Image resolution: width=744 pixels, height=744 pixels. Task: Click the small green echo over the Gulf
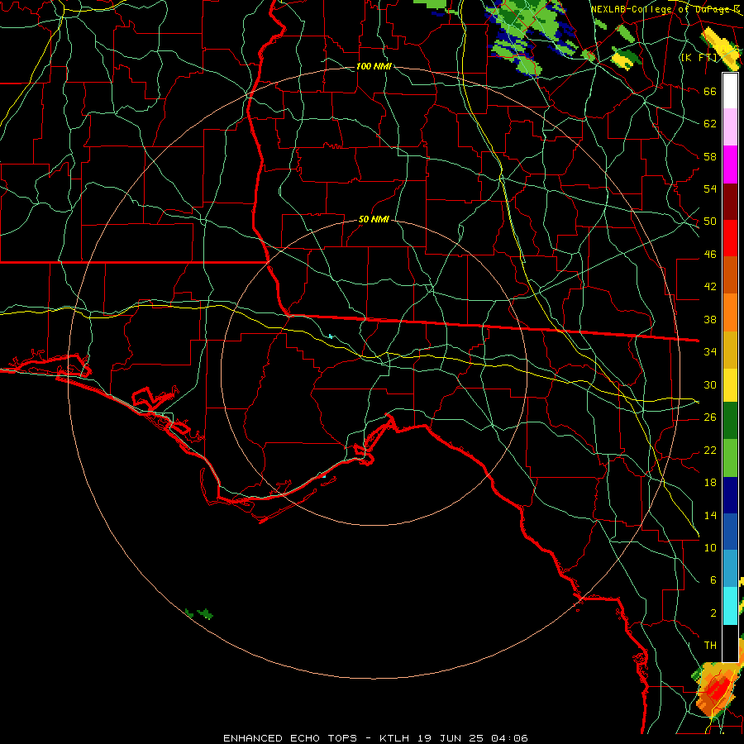click(199, 614)
